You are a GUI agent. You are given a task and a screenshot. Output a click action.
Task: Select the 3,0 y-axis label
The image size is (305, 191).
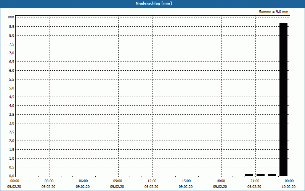[12, 123]
